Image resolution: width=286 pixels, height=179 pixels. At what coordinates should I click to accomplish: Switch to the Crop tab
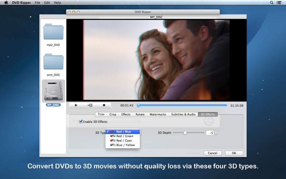tap(113, 114)
